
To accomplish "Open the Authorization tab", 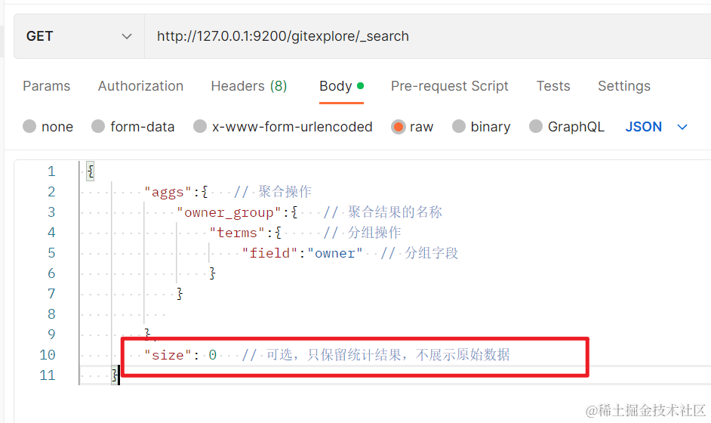I will [140, 86].
